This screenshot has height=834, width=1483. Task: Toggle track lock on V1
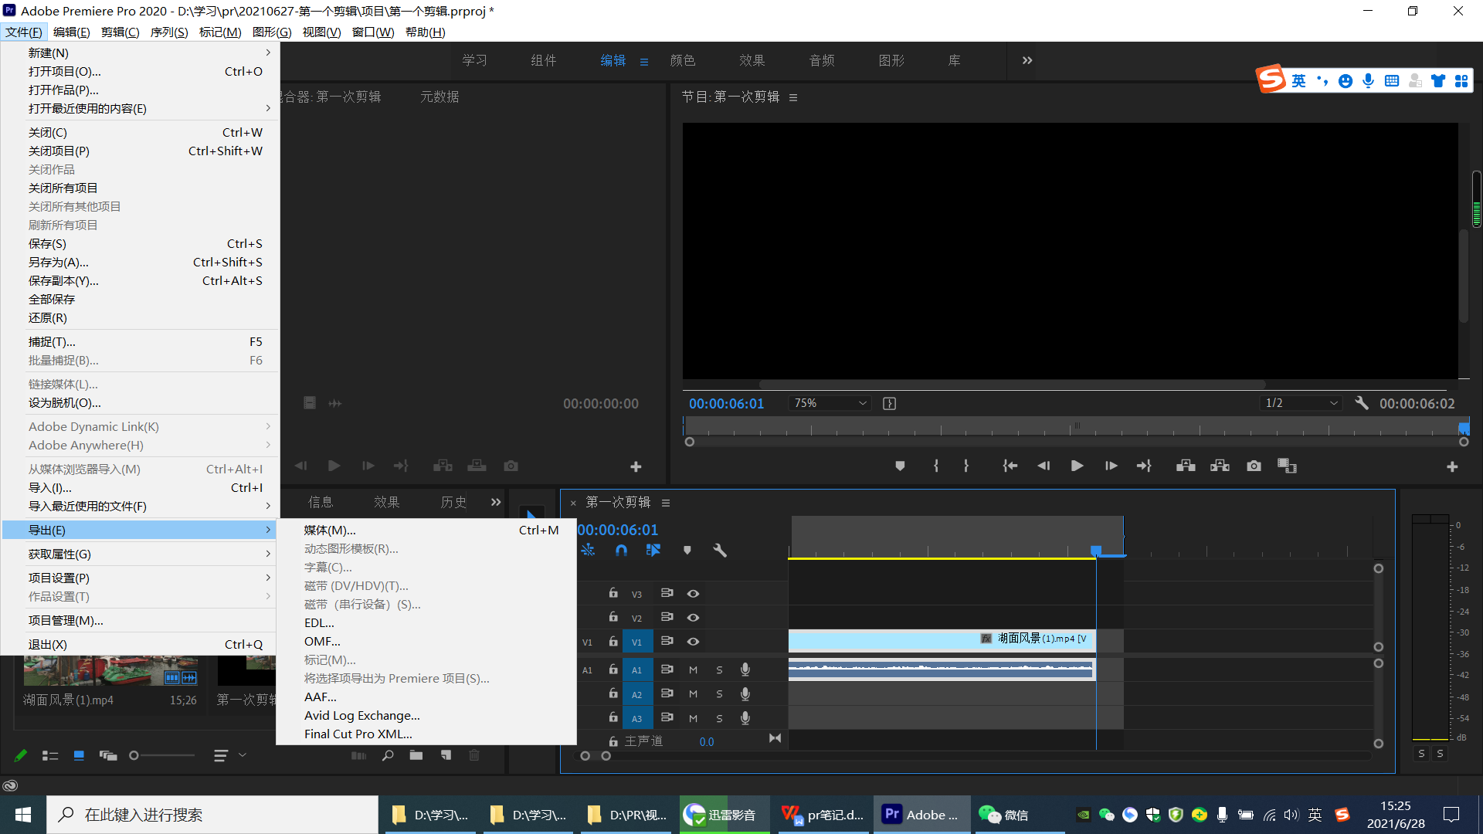(x=613, y=641)
